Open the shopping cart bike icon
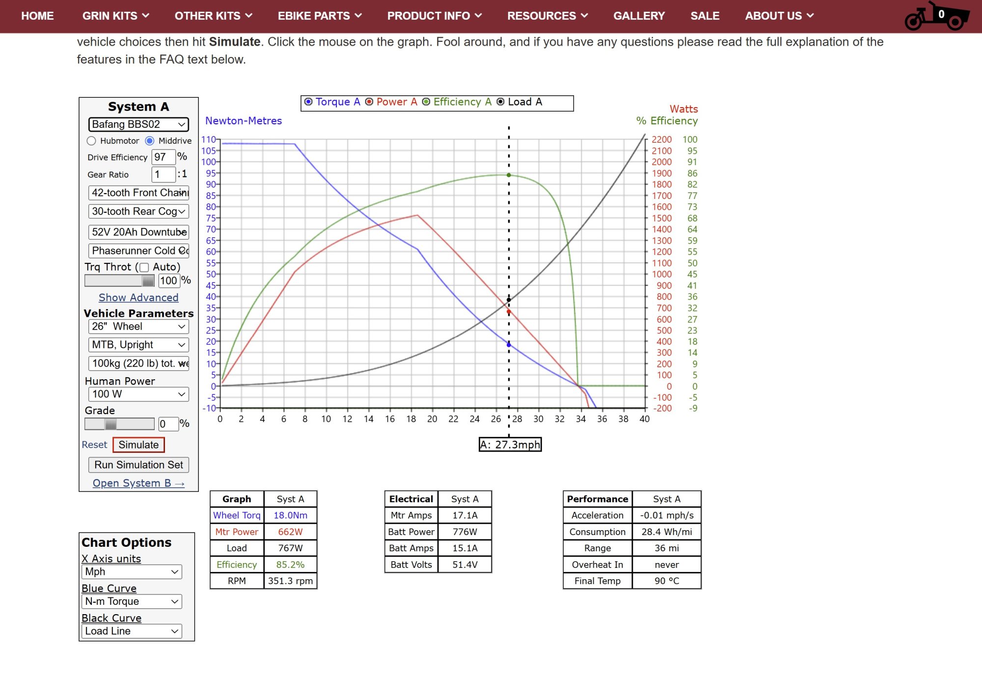Viewport: 982px width, 677px height. [x=937, y=16]
